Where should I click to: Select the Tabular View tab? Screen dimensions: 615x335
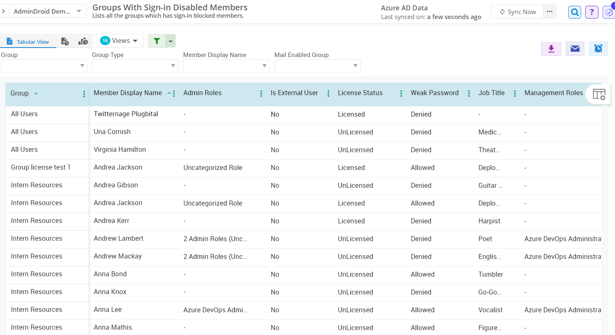[28, 42]
